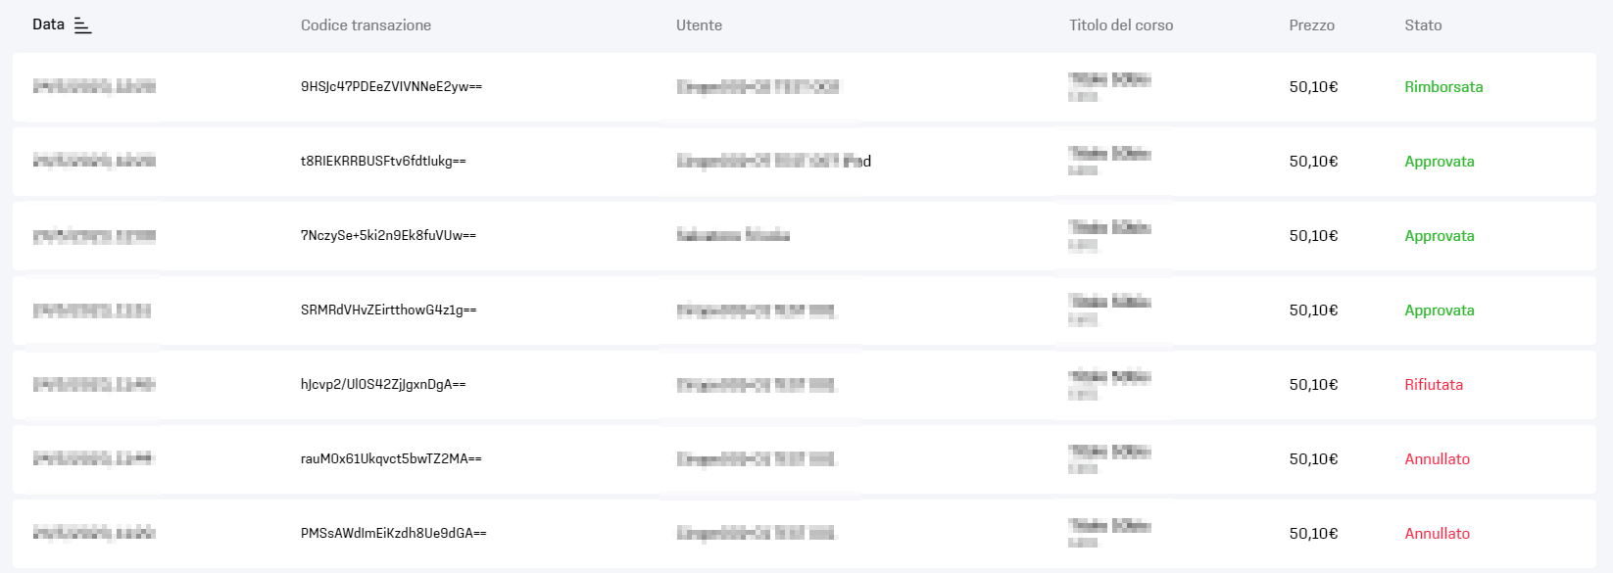Click the Titolo del corso column header

[1121, 25]
